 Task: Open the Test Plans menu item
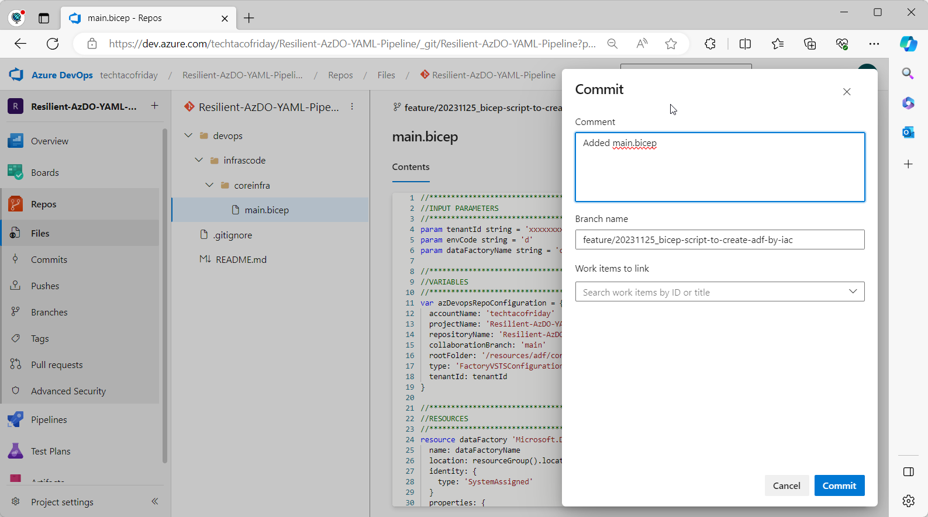coord(51,451)
